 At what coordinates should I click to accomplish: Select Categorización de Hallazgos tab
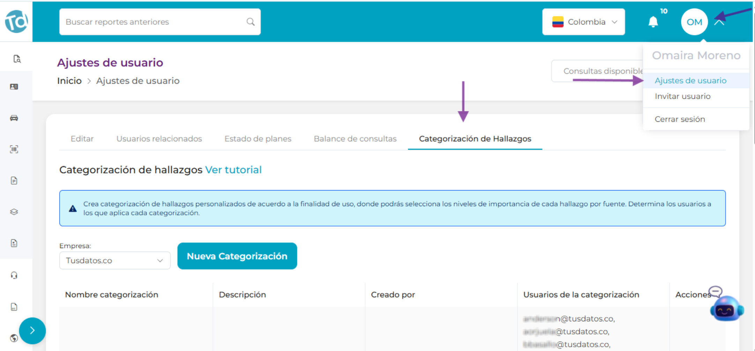point(475,139)
